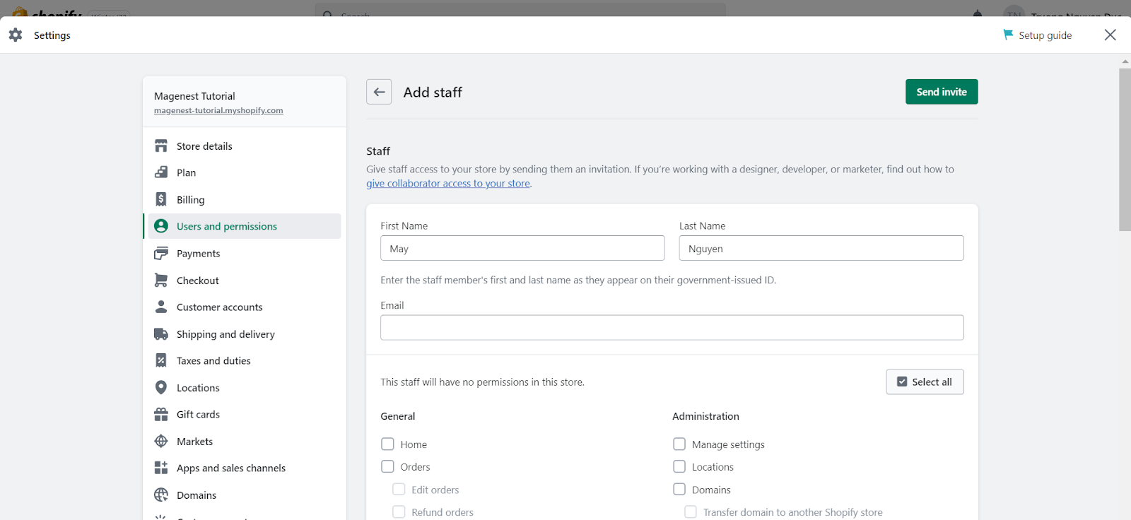This screenshot has height=520, width=1131.
Task: Focus the Email input field
Action: [672, 328]
